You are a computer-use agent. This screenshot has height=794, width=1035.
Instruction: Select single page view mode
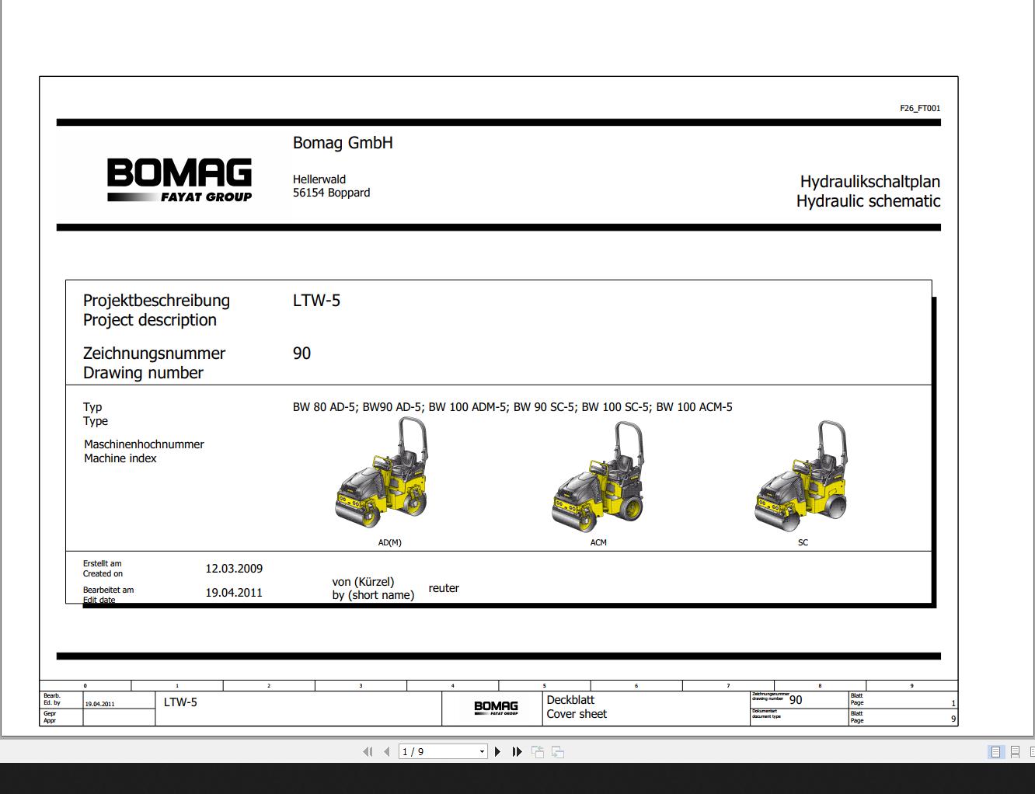point(995,751)
